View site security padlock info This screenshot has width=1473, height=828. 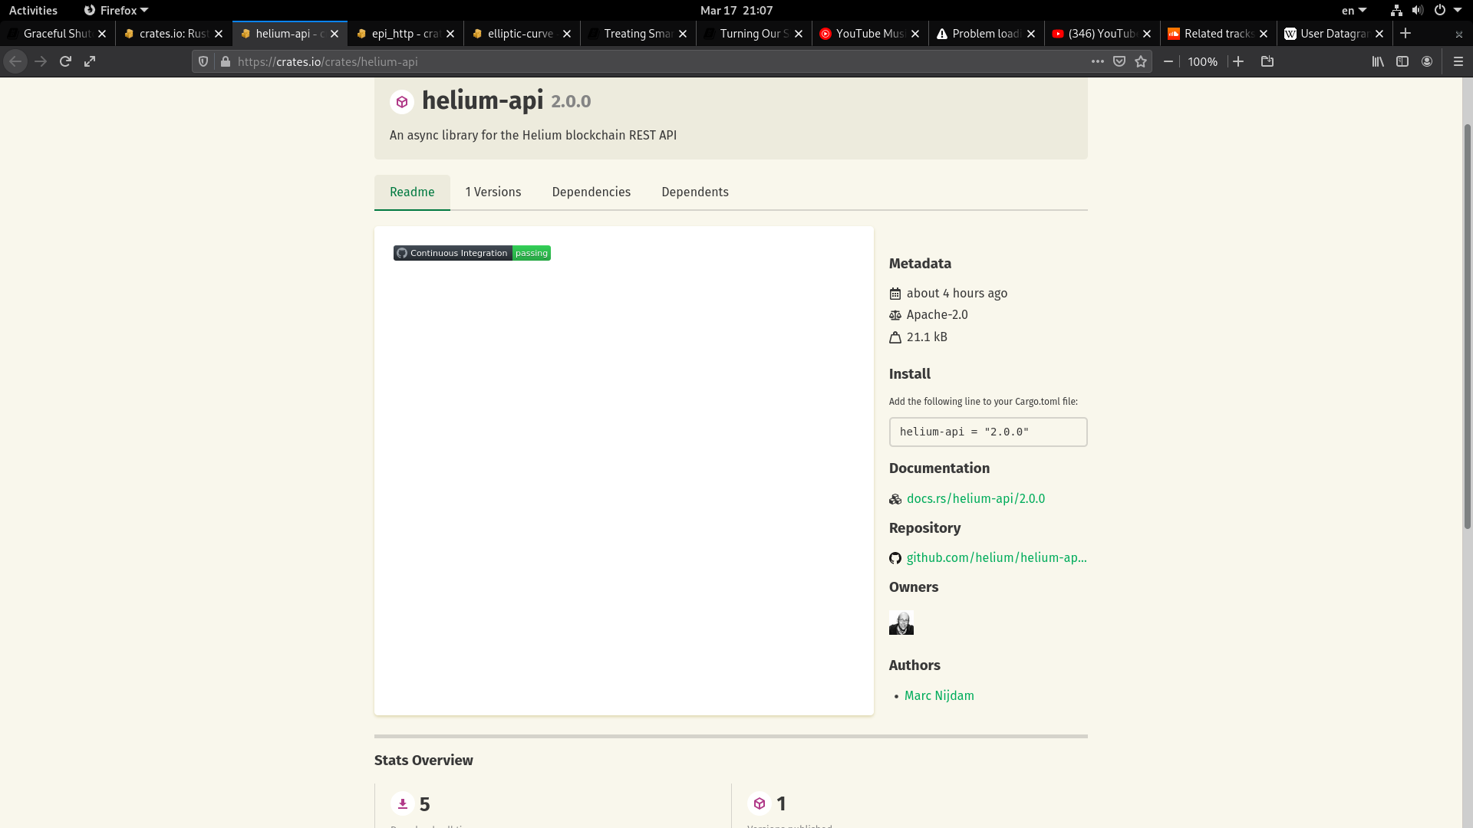(x=226, y=61)
